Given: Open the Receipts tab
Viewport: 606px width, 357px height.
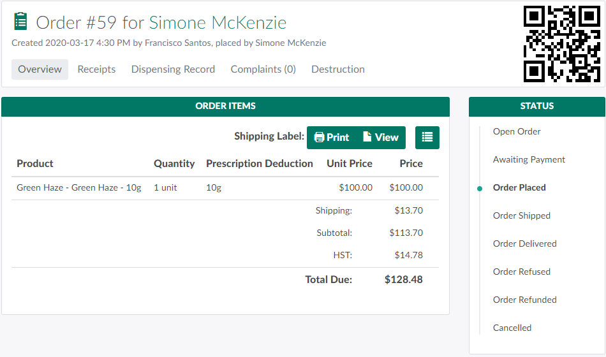Looking at the screenshot, I should tap(96, 69).
